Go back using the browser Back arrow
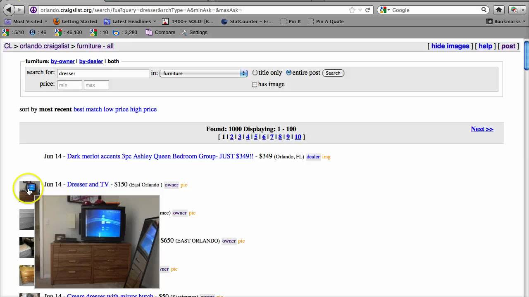The image size is (529, 297). 9,10
